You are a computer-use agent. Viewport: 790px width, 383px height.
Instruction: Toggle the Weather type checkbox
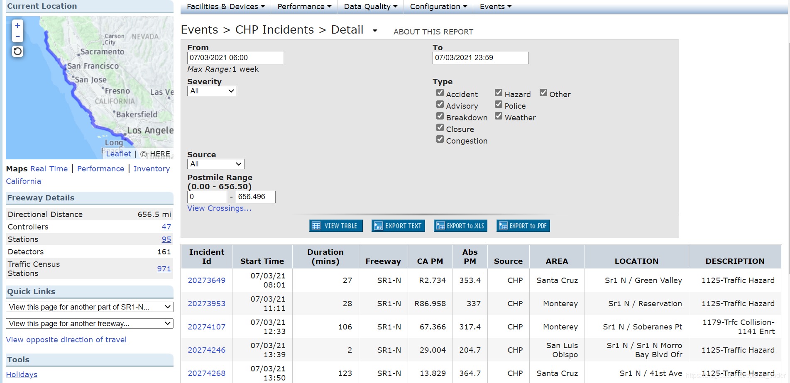pos(499,116)
